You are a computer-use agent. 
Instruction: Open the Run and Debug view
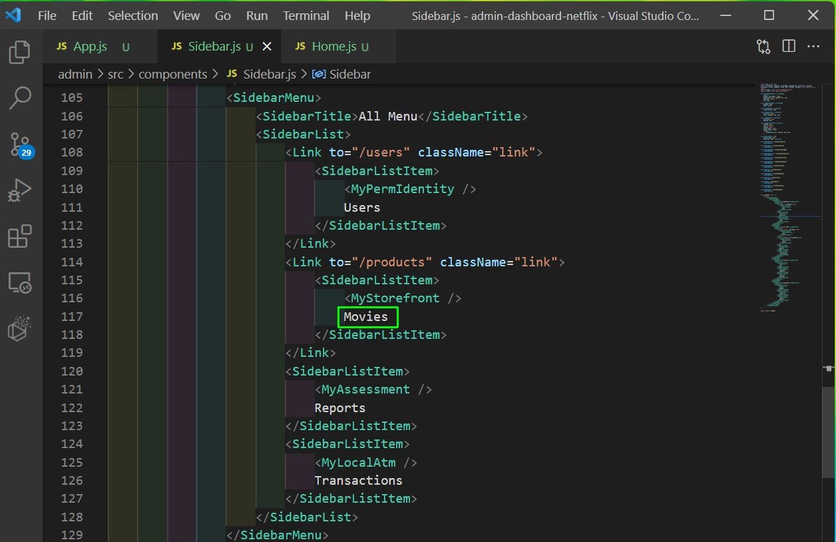[x=19, y=190]
